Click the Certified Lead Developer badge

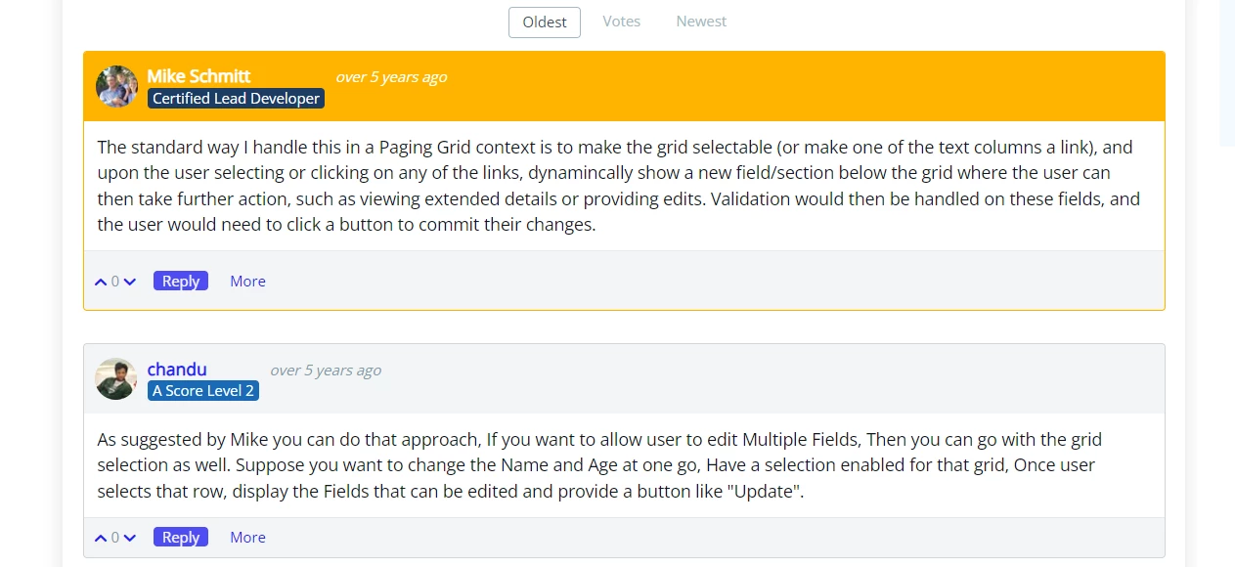(236, 99)
